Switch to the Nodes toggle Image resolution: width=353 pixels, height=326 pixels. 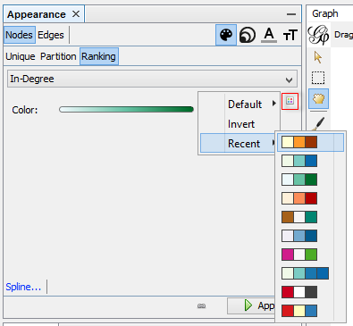[x=20, y=35]
